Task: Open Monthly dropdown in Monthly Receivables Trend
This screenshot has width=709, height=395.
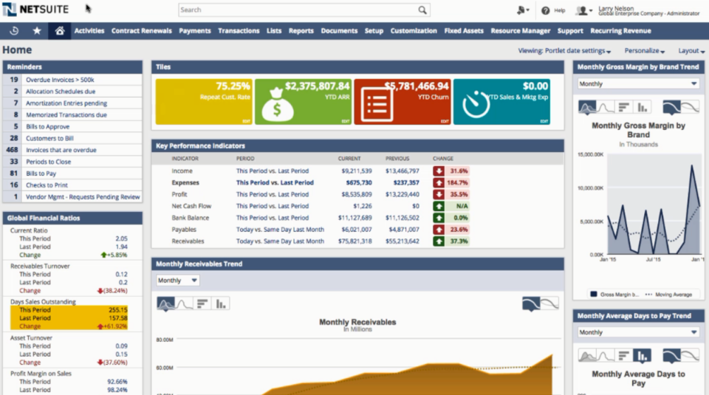Action: (x=178, y=281)
